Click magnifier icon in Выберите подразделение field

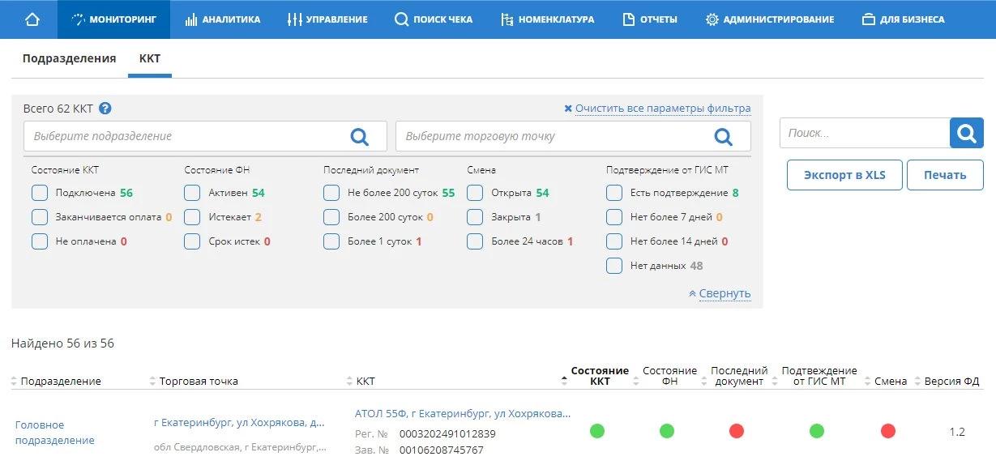pos(359,136)
